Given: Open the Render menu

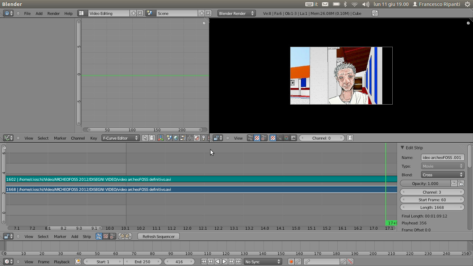Looking at the screenshot, I should pyautogui.click(x=53, y=14).
